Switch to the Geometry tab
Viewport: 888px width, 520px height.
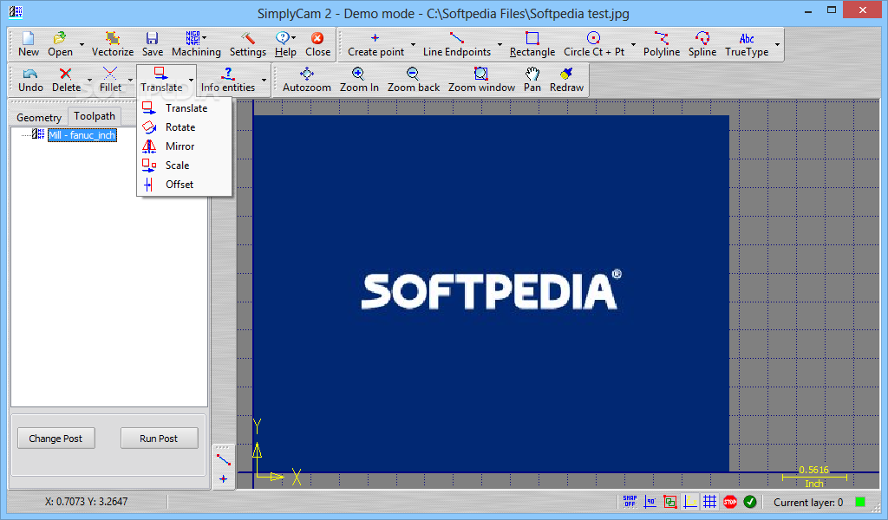point(38,117)
